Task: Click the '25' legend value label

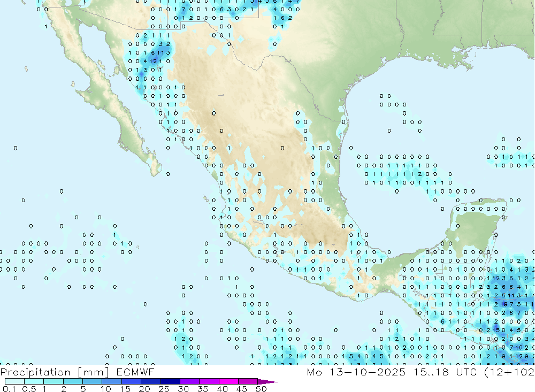Action: point(164,389)
